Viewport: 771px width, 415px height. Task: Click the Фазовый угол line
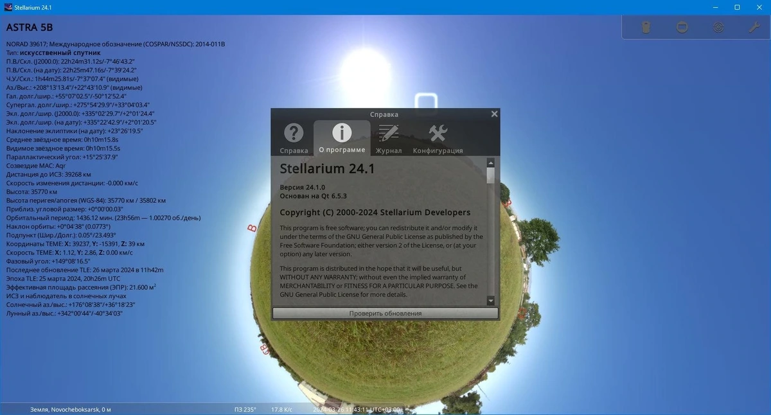pos(48,261)
